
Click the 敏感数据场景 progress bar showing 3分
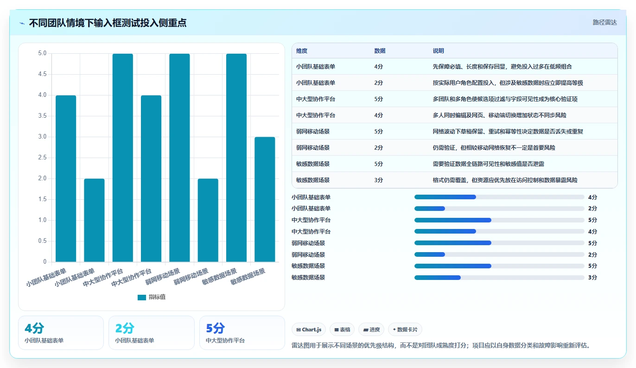[x=499, y=278]
